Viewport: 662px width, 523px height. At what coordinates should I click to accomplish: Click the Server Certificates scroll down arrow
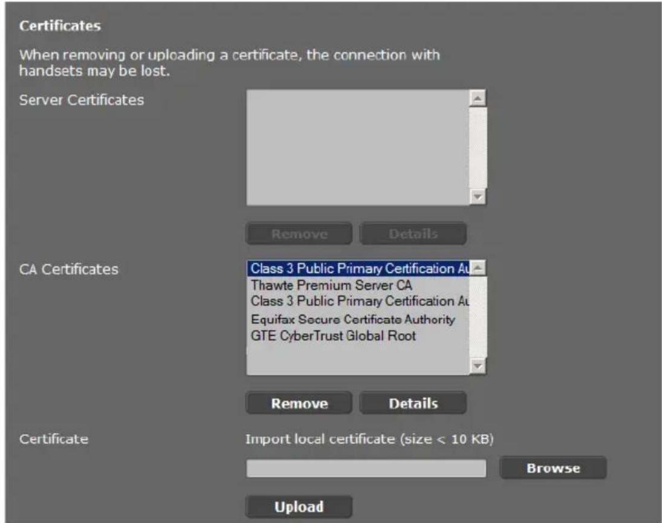click(478, 197)
